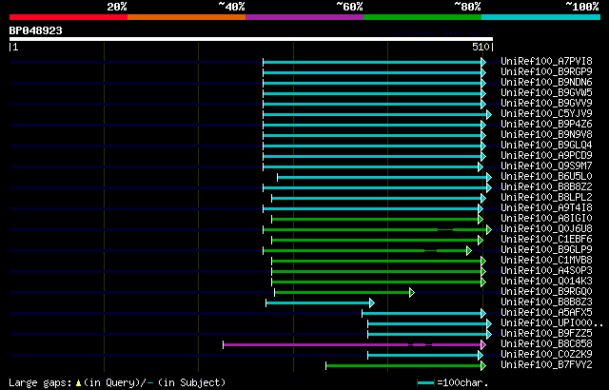Open hit UniRef100_B9RGP9
The height and width of the screenshot is (390, 609).
point(546,71)
